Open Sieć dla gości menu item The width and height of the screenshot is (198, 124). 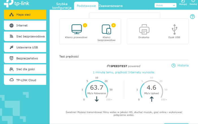point(25,69)
